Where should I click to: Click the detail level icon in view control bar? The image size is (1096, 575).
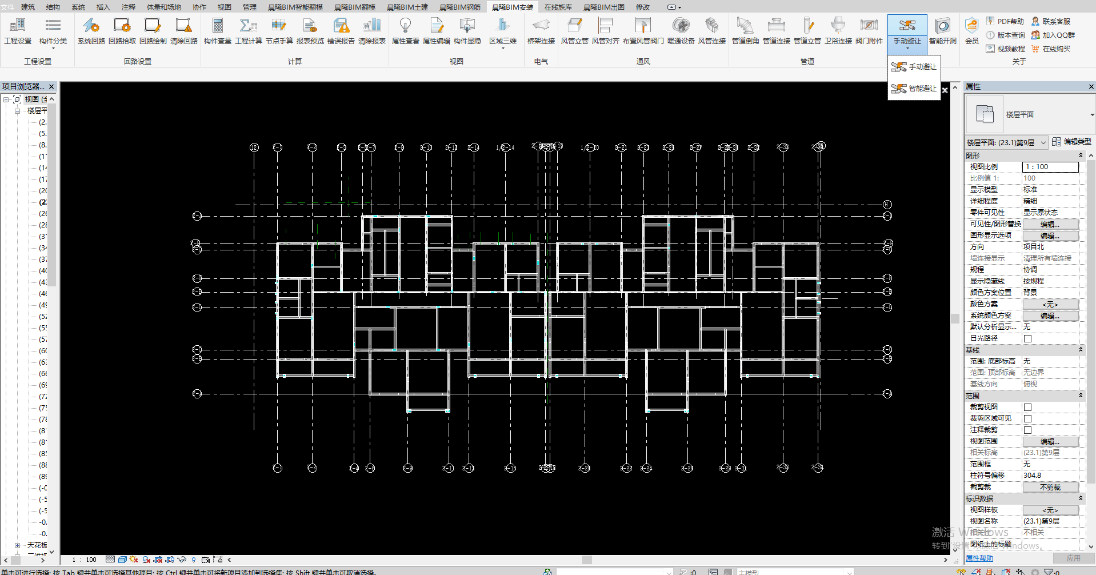[110, 560]
